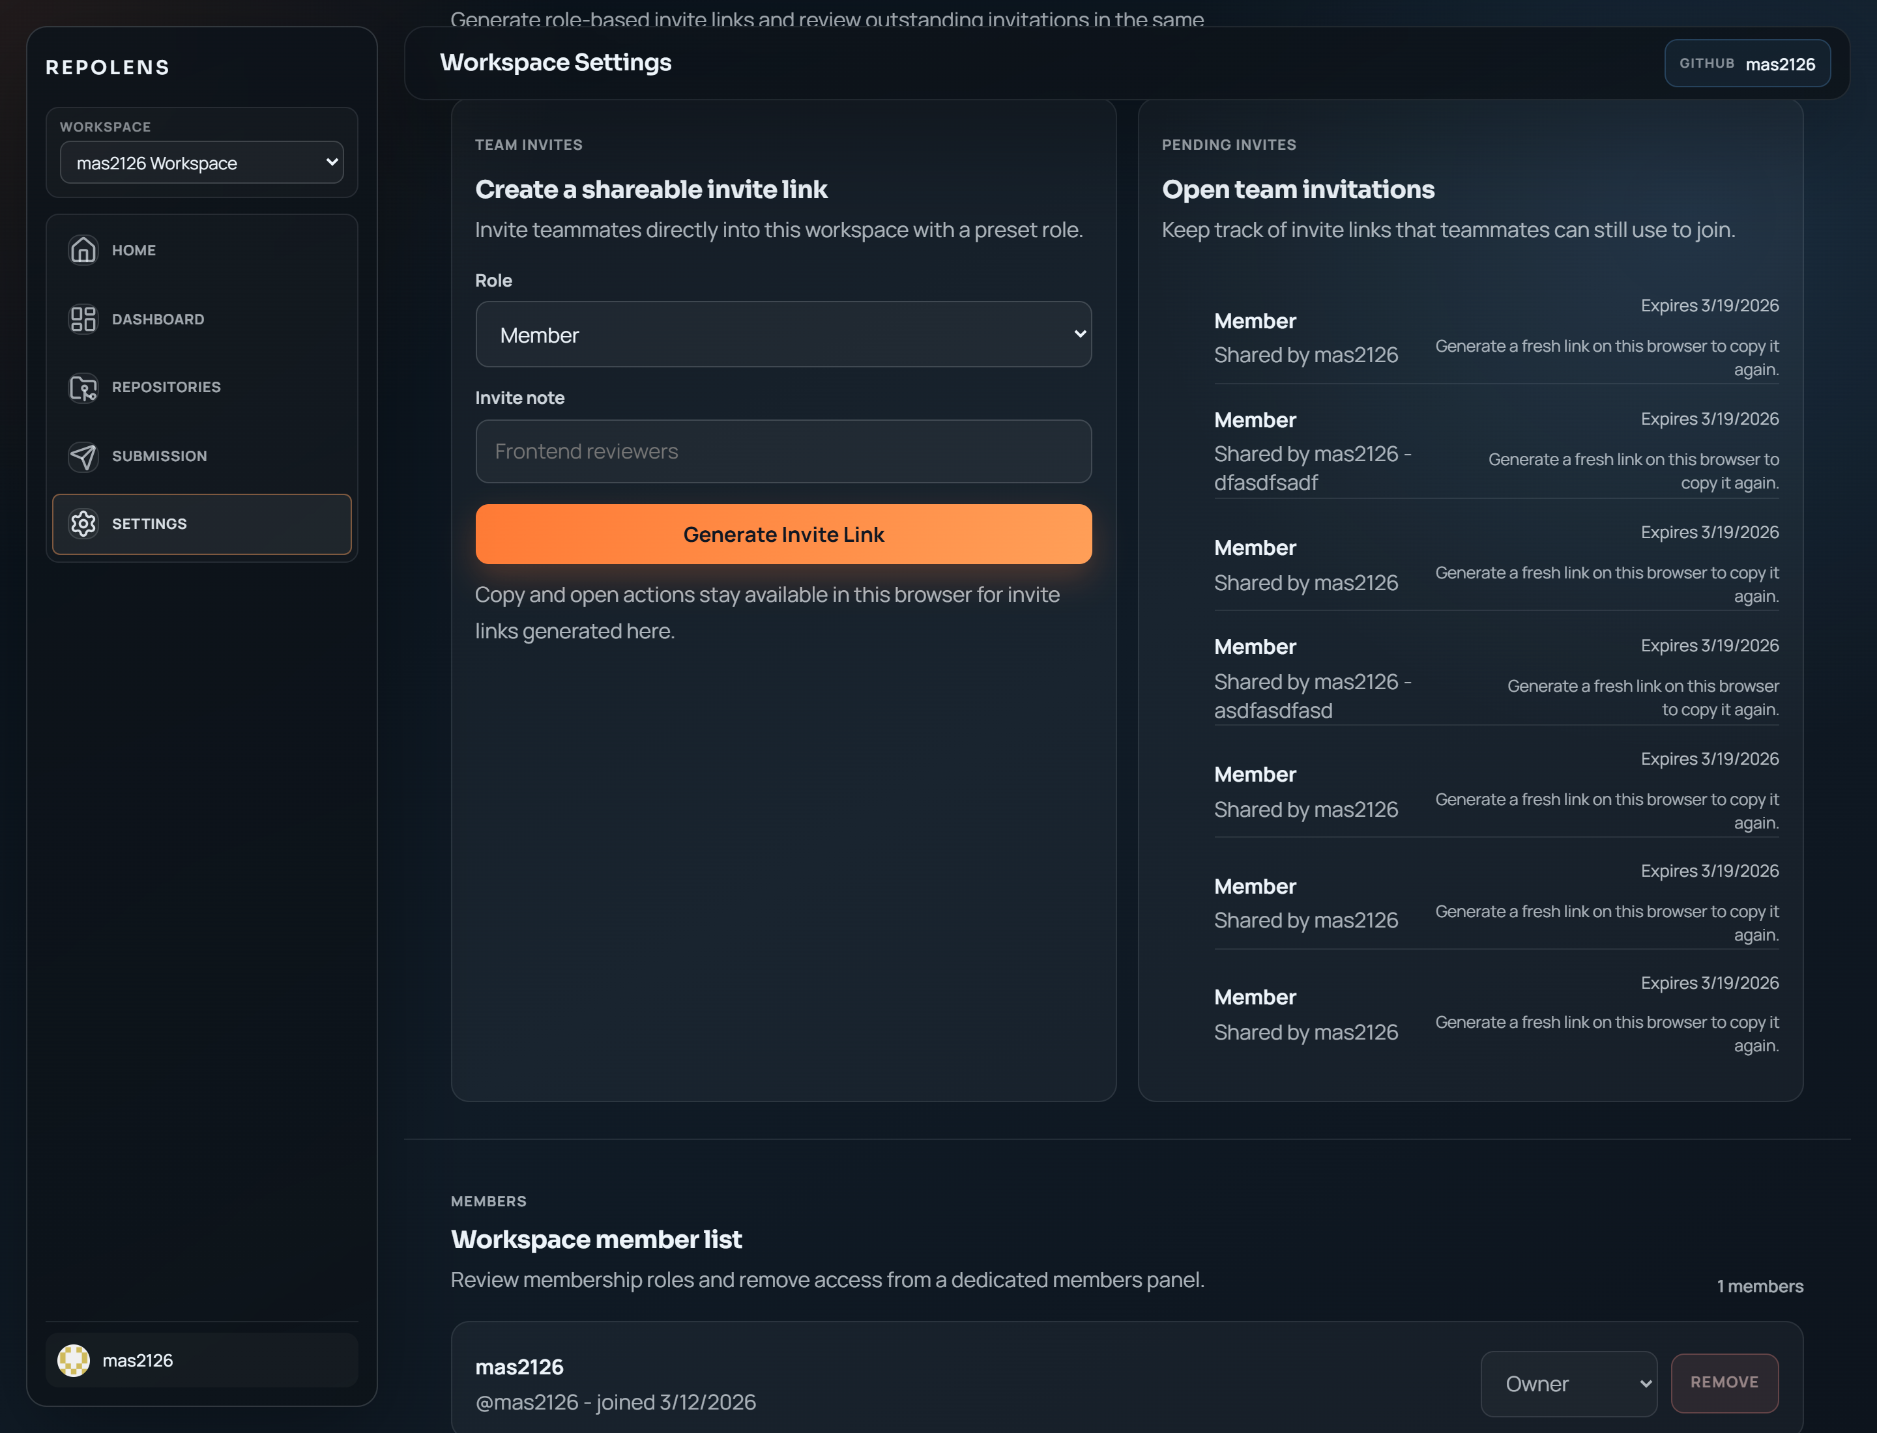The width and height of the screenshot is (1877, 1433).
Task: Click the Remove member button
Action: [x=1723, y=1383]
